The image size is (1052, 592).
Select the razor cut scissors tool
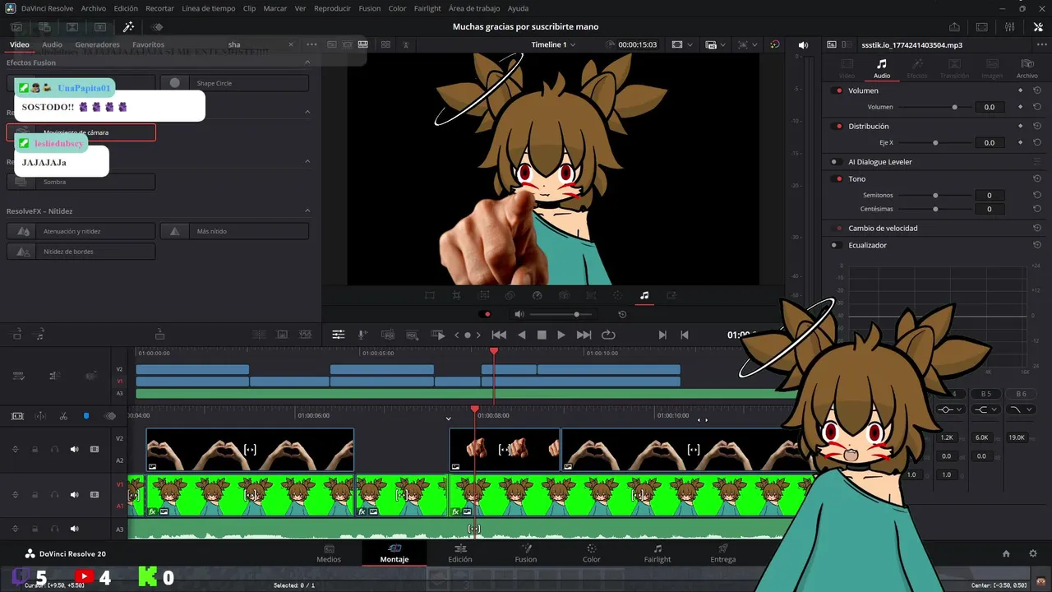[x=63, y=416]
